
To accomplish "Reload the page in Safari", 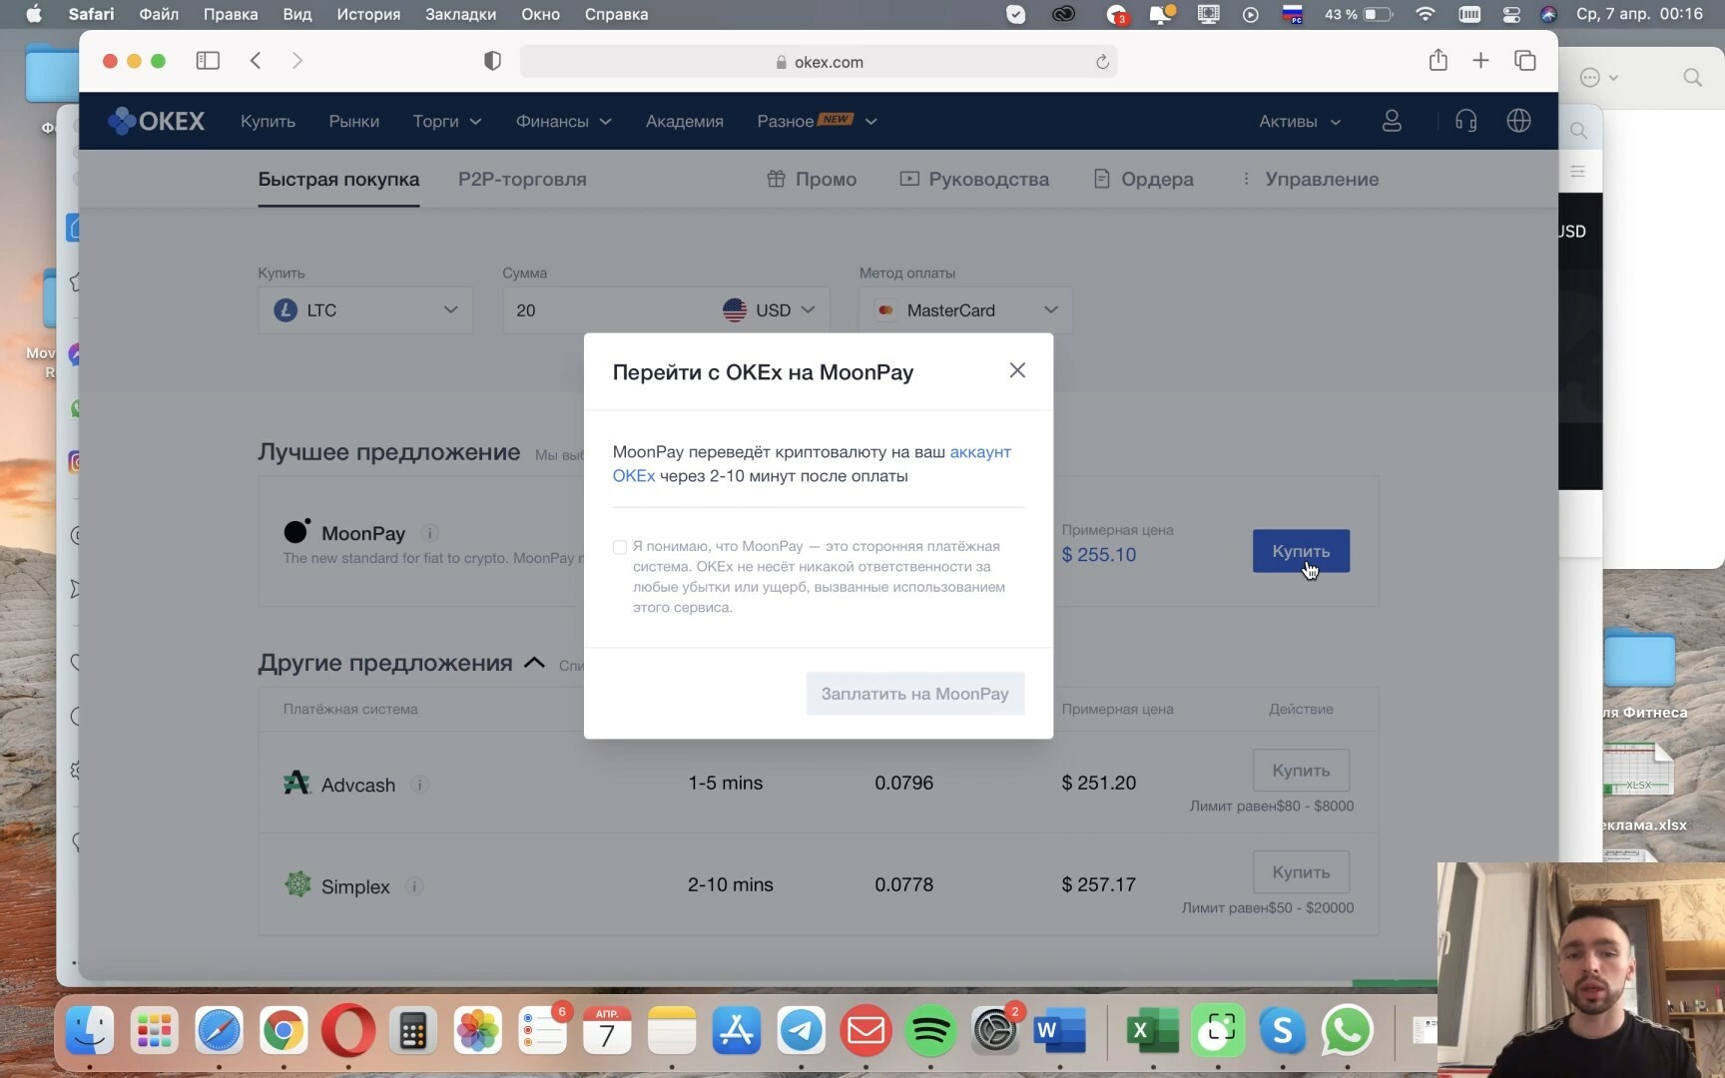I will tap(1102, 62).
